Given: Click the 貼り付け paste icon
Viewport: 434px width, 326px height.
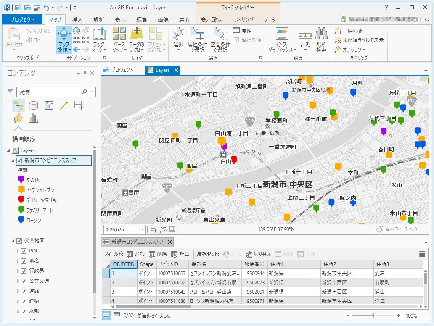Looking at the screenshot, I should coord(13,34).
